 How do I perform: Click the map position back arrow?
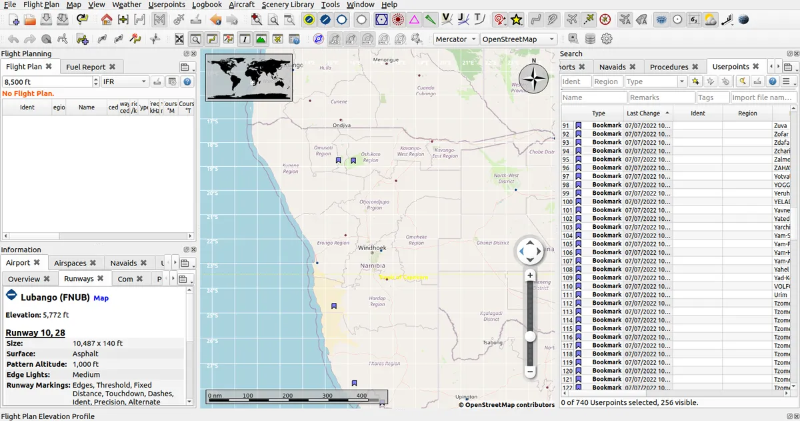(215, 20)
